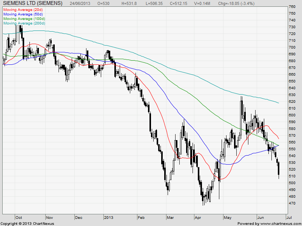Click the Oct label on time axis
The height and width of the screenshot is (226, 302).
click(x=18, y=218)
